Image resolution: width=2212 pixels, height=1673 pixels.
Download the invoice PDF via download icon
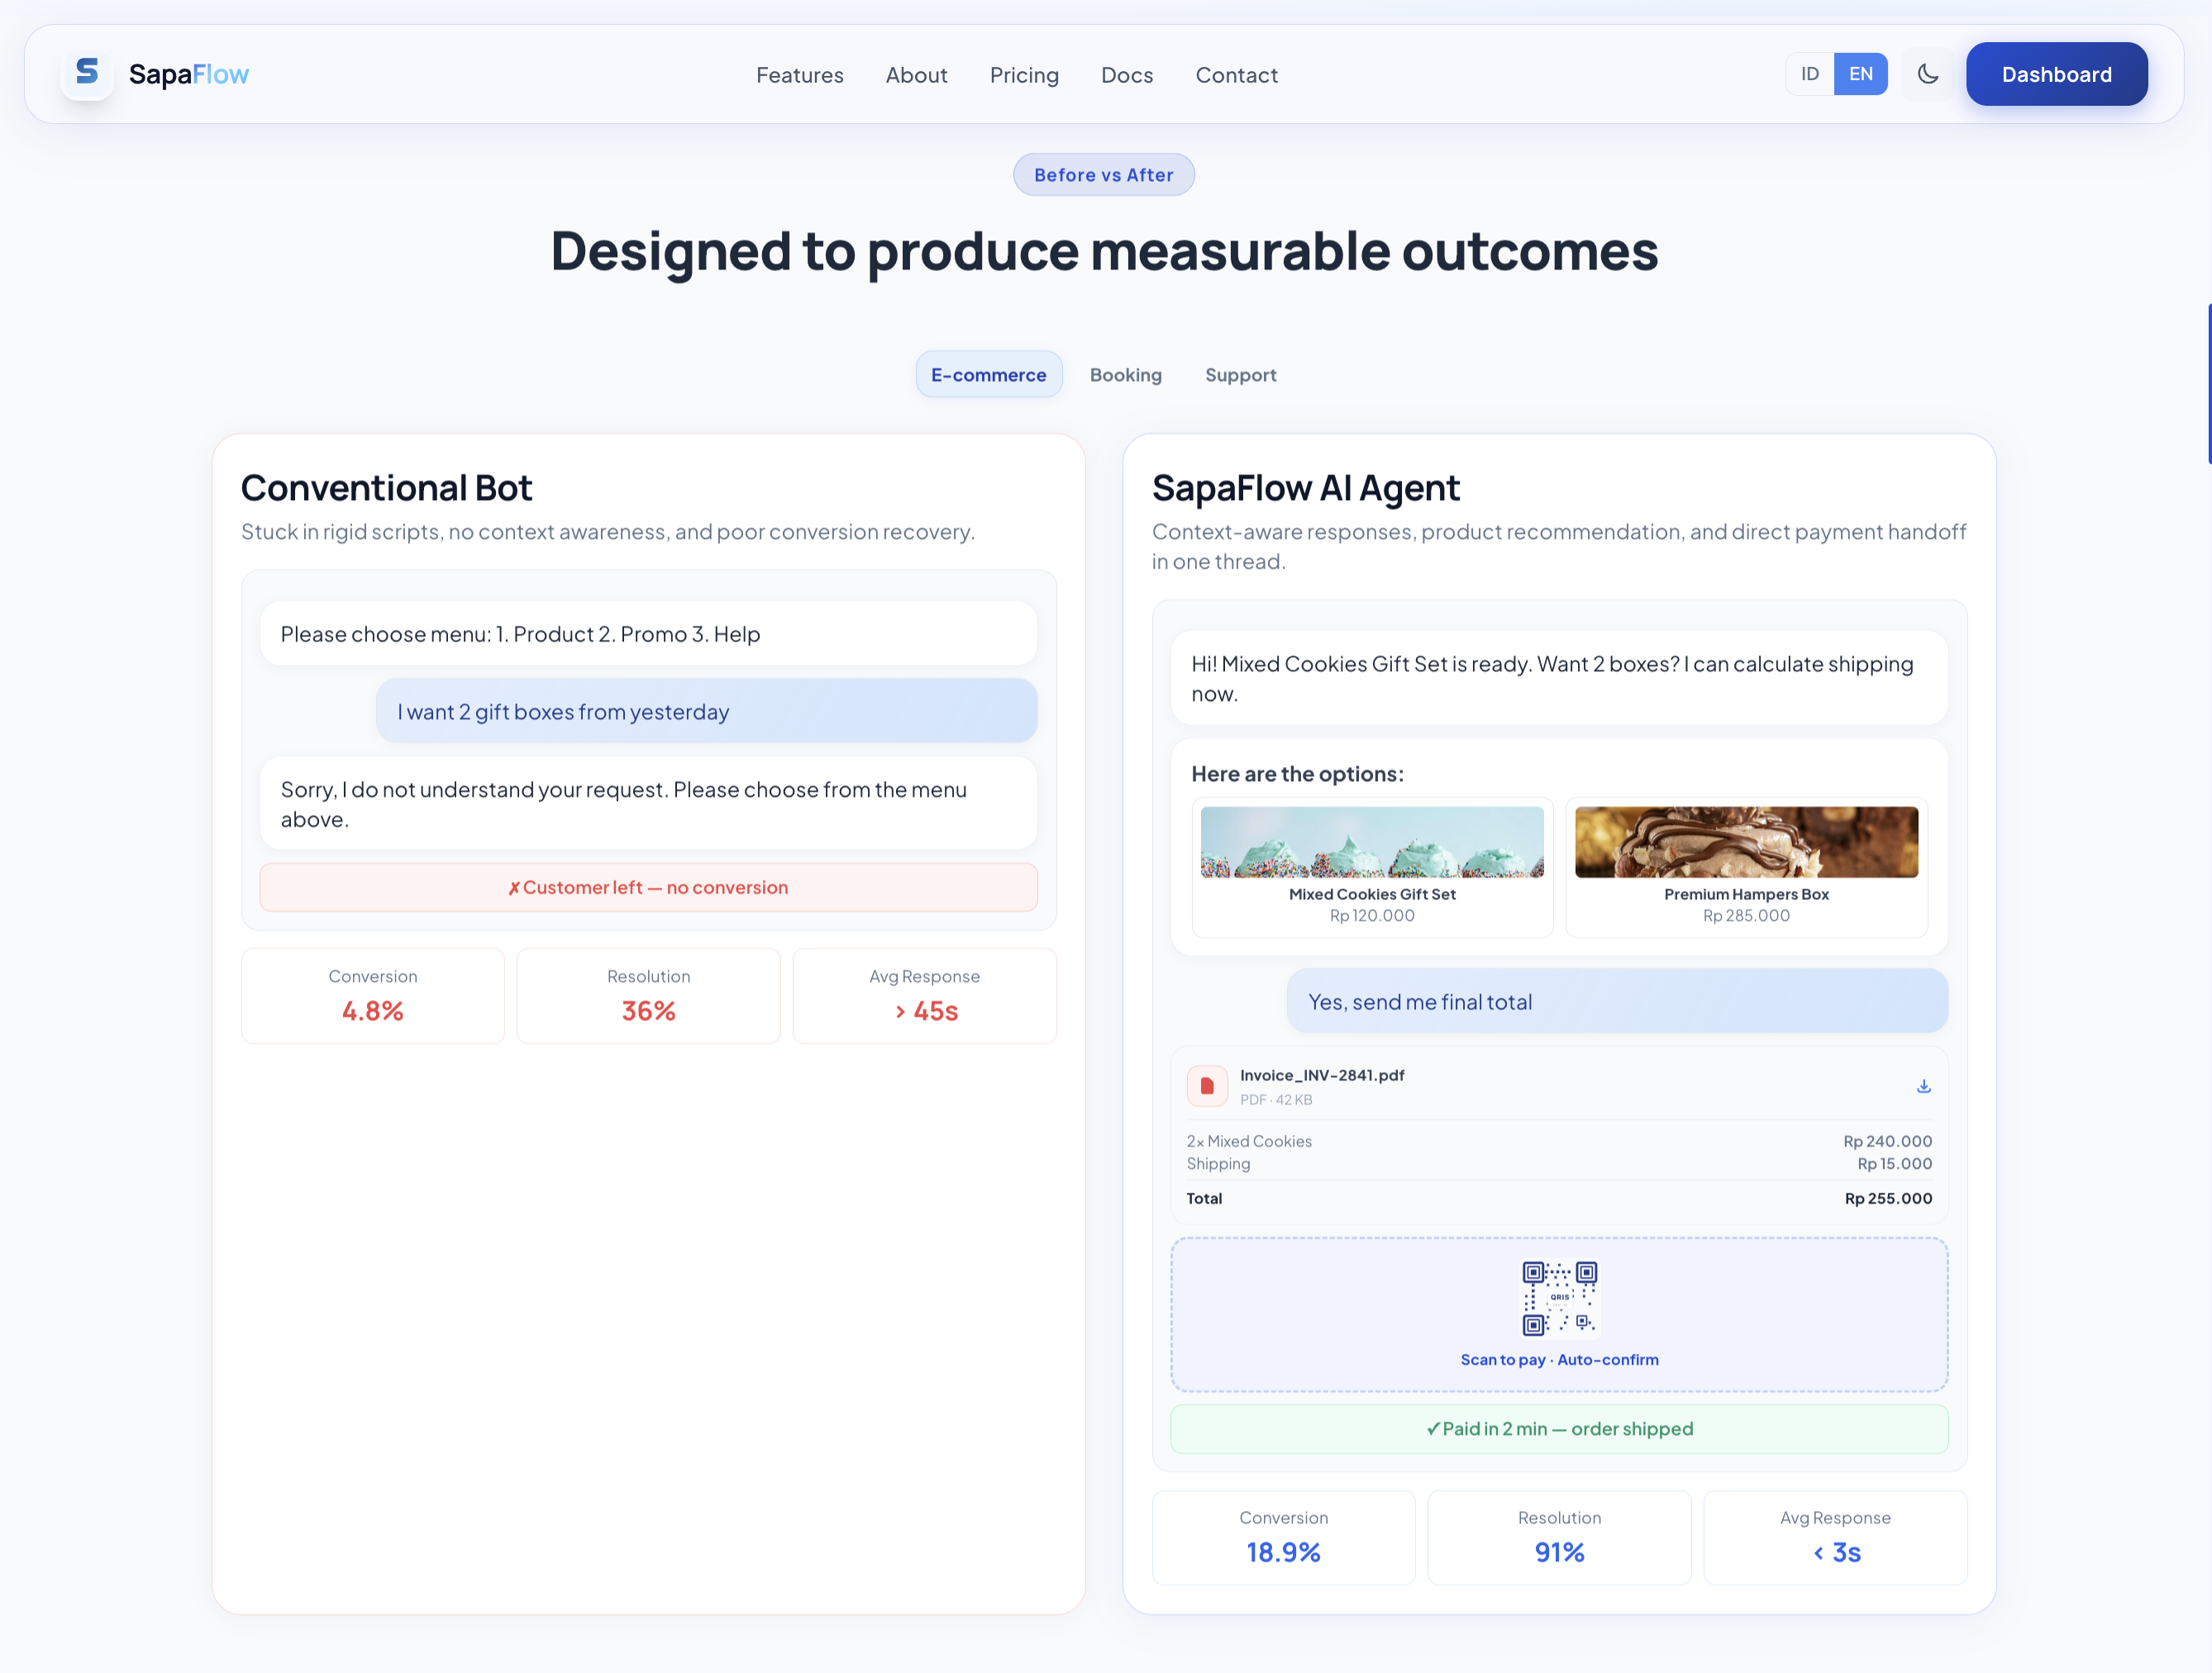(x=1923, y=1086)
